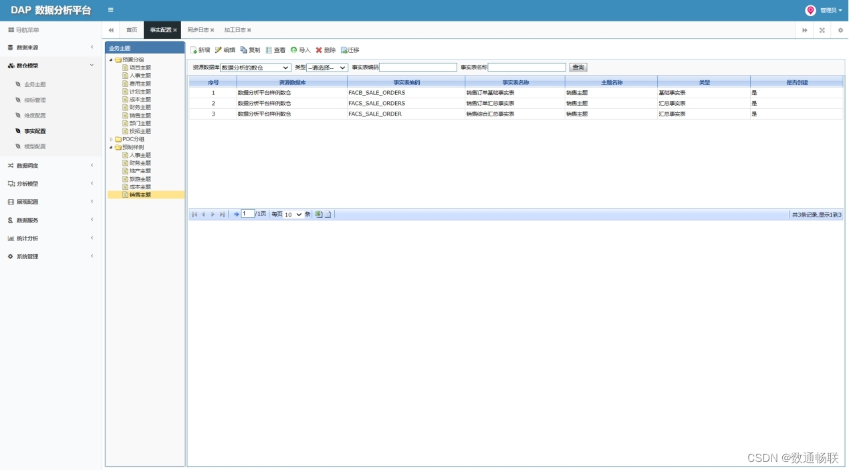The height and width of the screenshot is (470, 849).
Task: Expand the 统计分析 sidebar menu
Action: [x=51, y=238]
